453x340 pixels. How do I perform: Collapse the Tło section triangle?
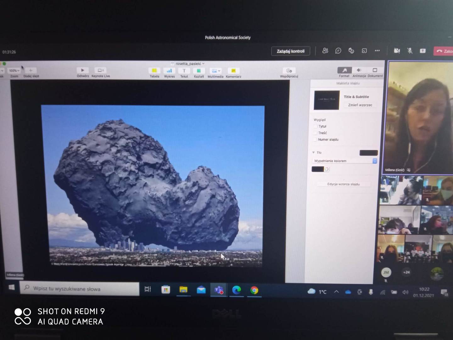313,152
